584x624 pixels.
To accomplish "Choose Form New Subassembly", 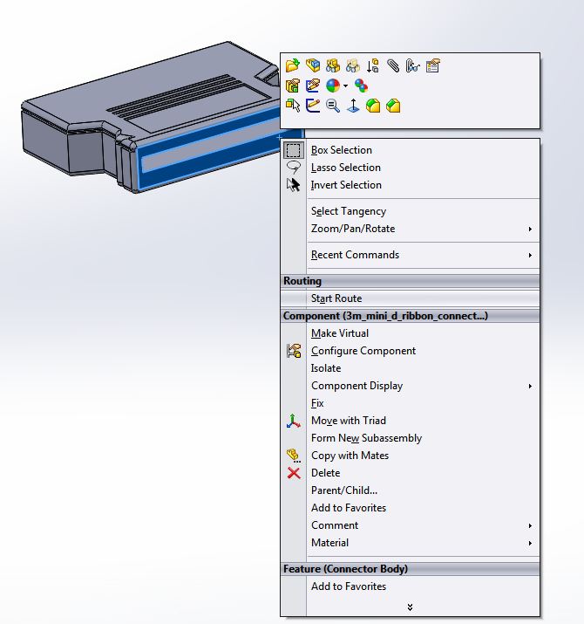I will [410, 438].
